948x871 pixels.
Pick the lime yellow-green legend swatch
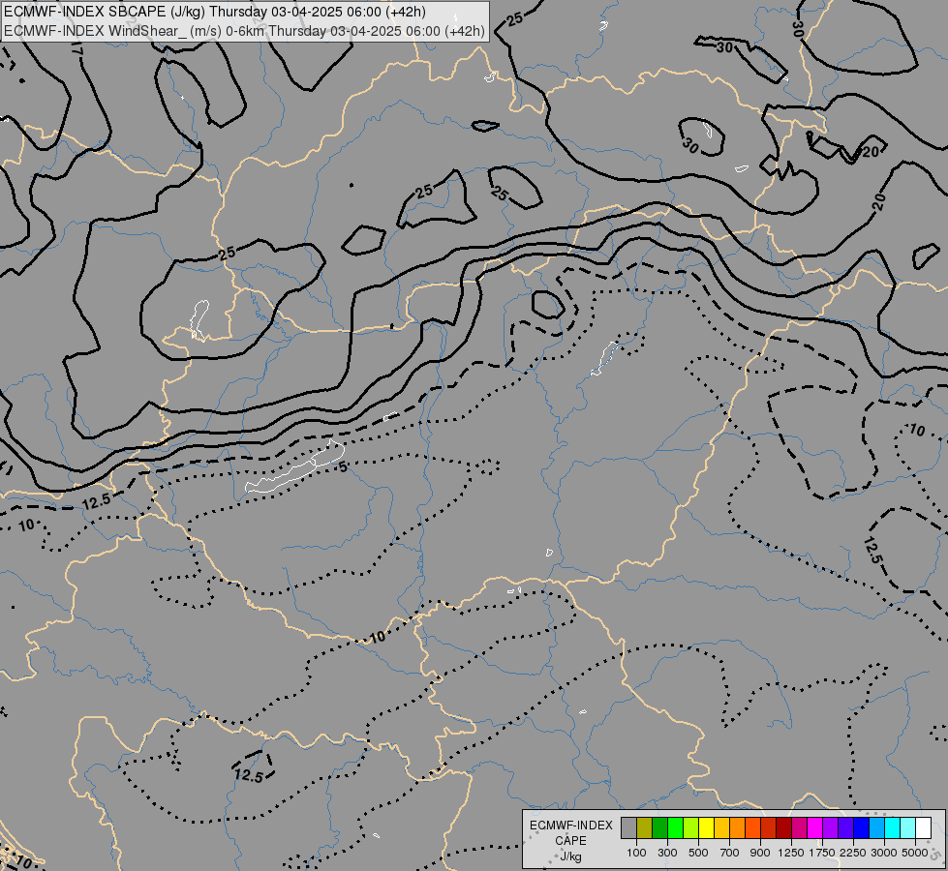pyautogui.click(x=691, y=828)
